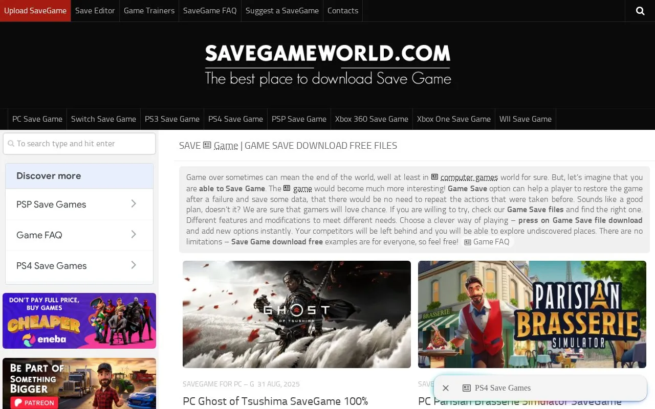Click the sidebar search input field
Screen dimensions: 655x409
[x=79, y=144]
